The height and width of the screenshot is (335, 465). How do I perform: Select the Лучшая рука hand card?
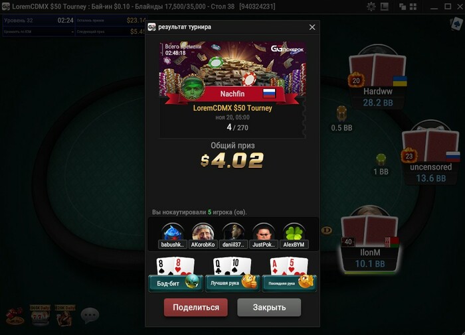point(232,275)
